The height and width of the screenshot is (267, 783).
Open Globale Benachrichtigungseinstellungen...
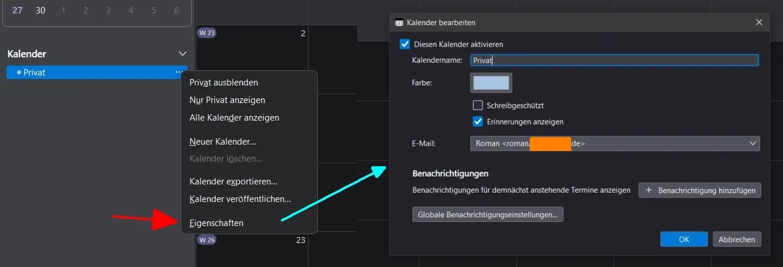[488, 215]
